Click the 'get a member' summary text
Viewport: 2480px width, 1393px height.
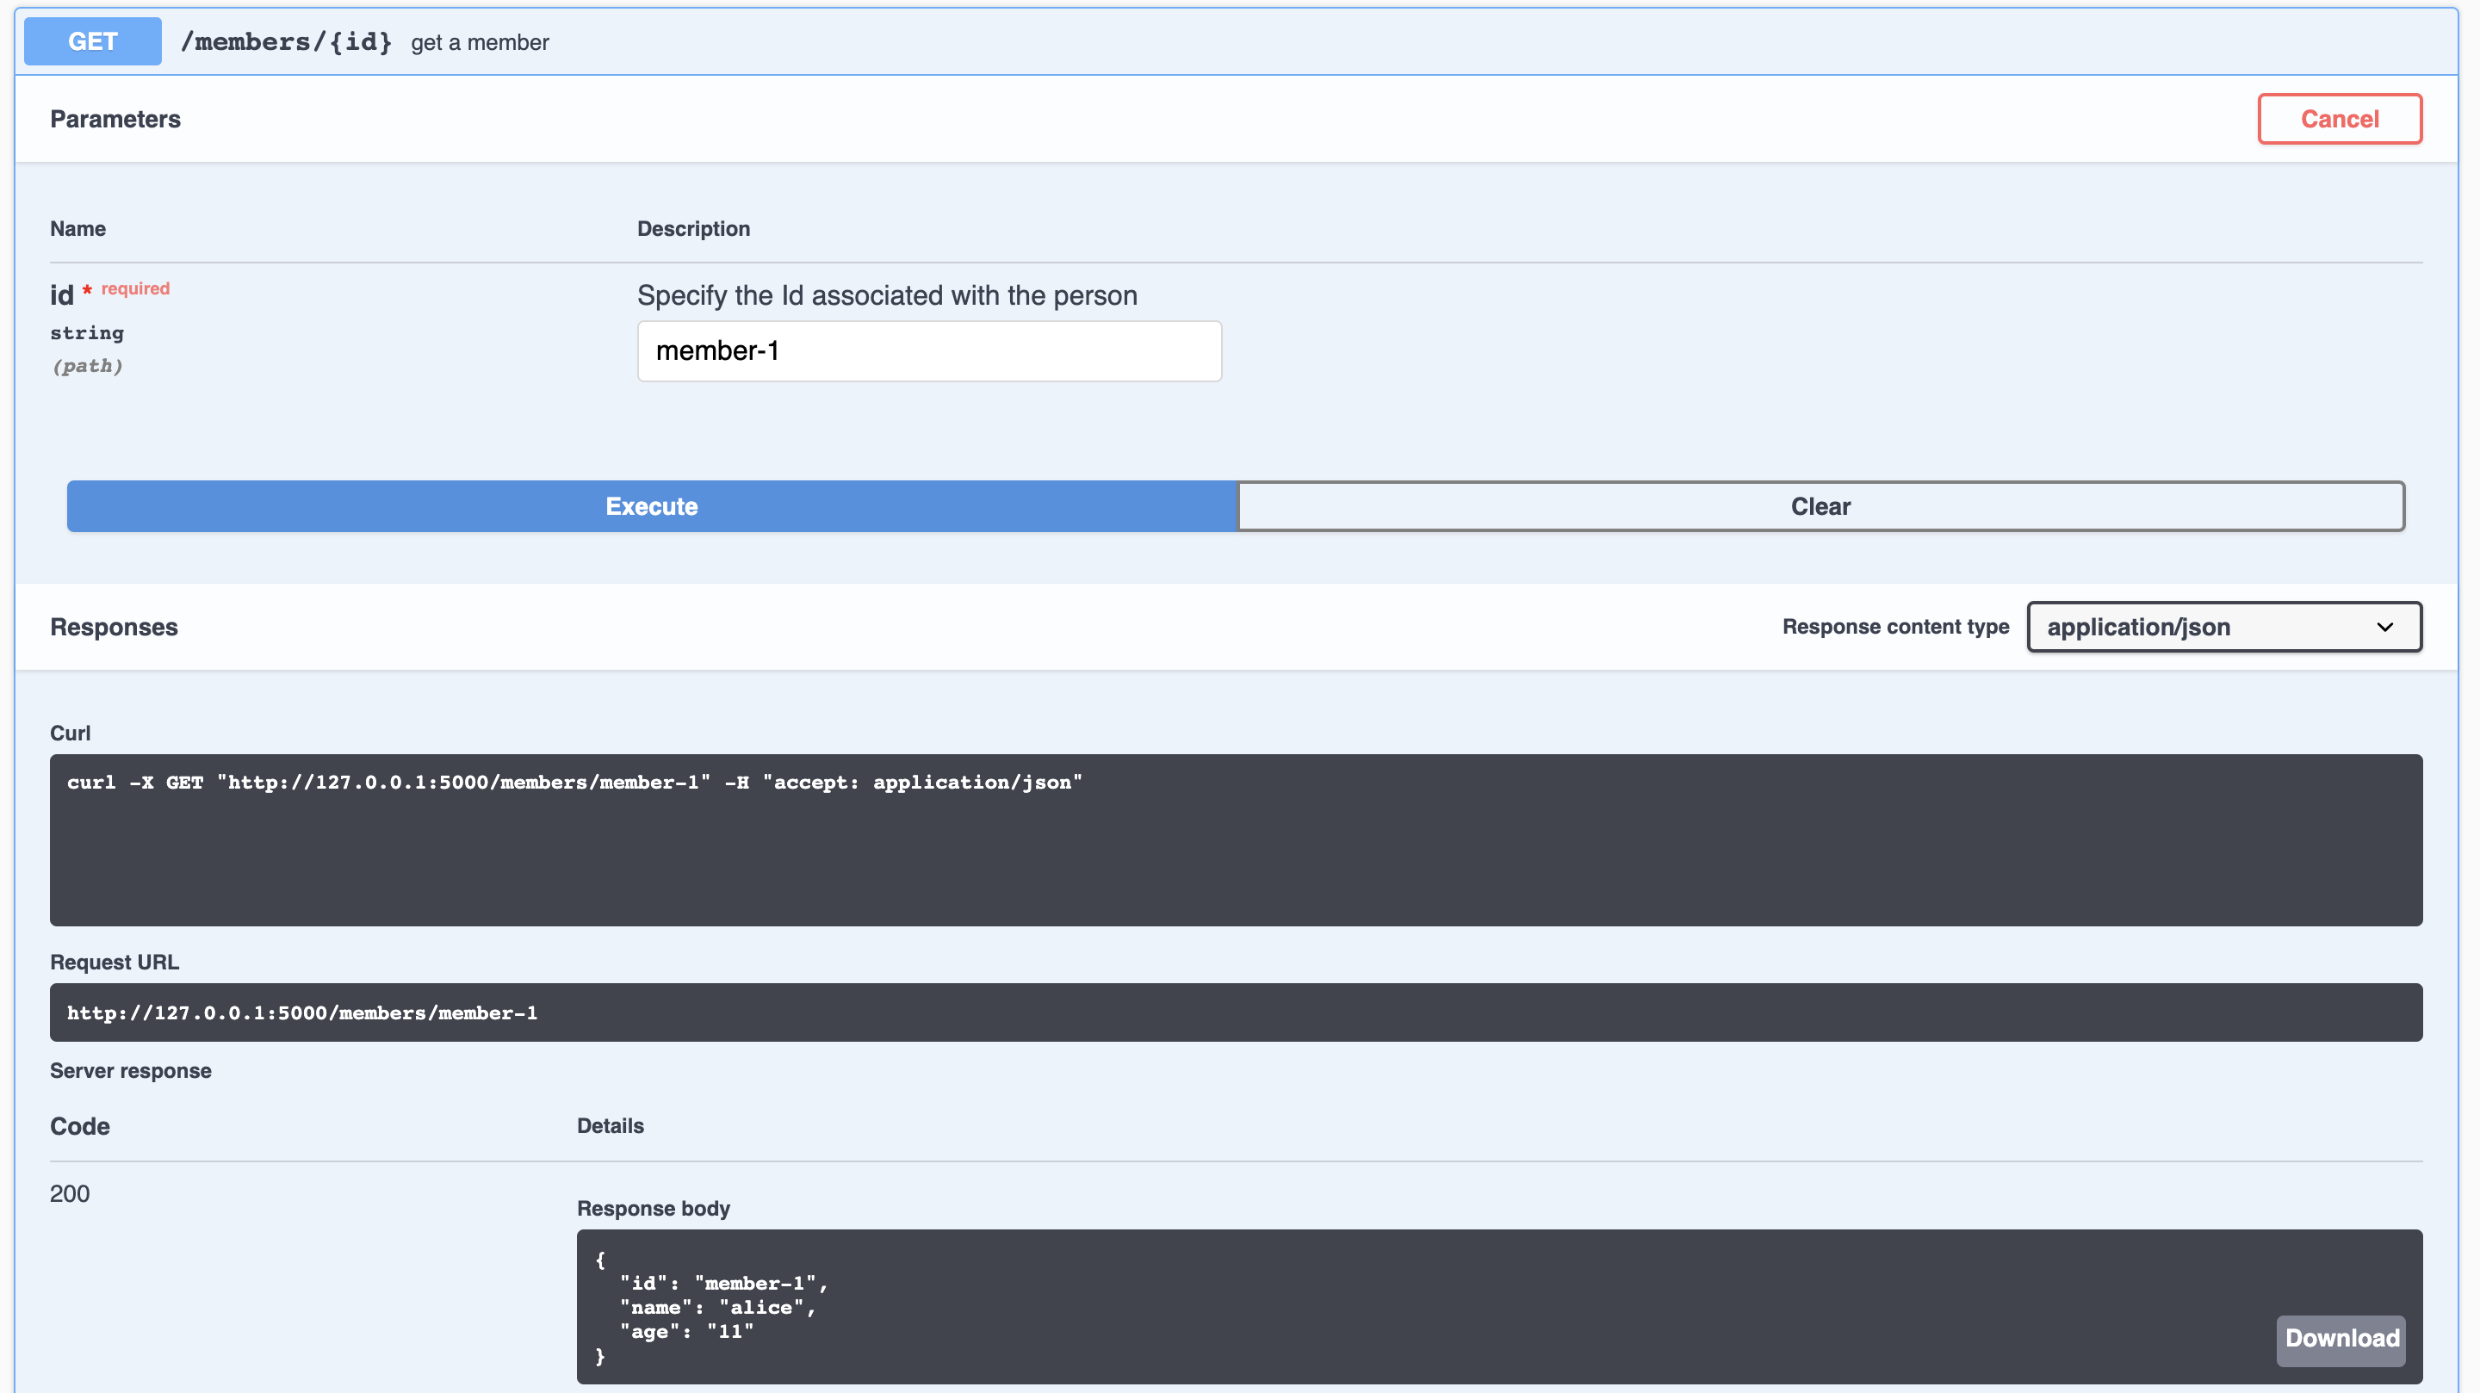480,41
